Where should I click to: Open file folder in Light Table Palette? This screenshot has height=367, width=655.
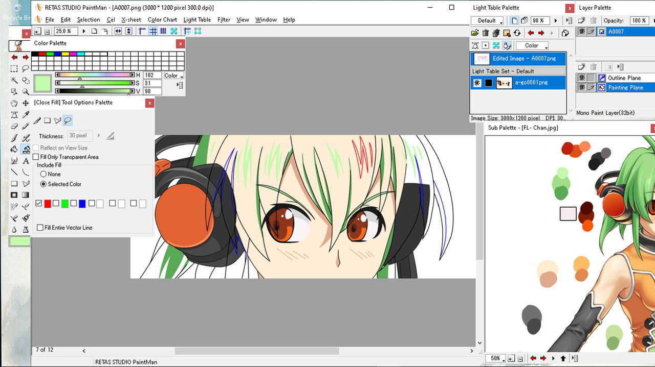pos(475,33)
